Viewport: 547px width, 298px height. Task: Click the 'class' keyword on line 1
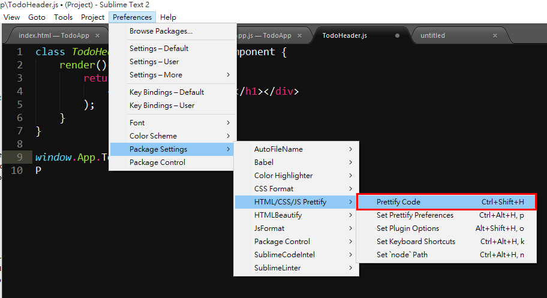click(x=50, y=52)
